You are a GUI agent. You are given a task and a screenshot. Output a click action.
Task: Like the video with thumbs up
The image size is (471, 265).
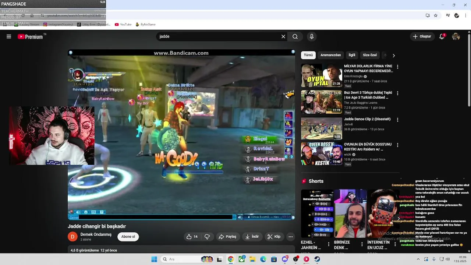coord(192,237)
